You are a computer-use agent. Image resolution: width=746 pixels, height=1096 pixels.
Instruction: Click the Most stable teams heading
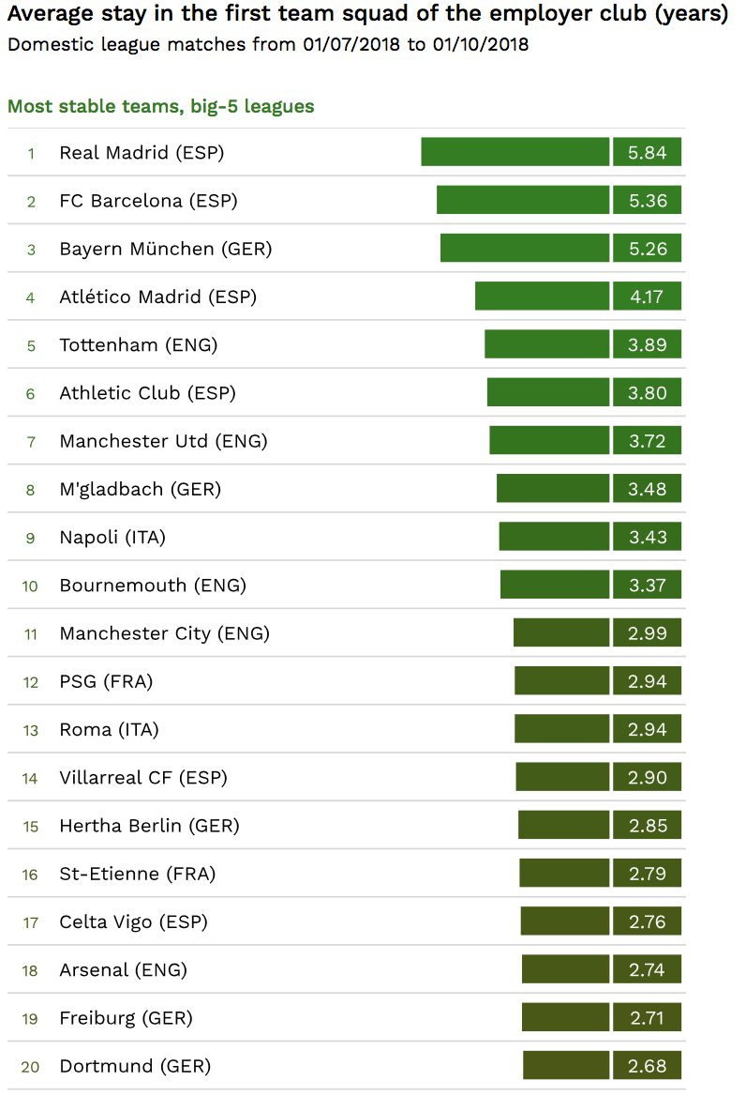point(160,106)
